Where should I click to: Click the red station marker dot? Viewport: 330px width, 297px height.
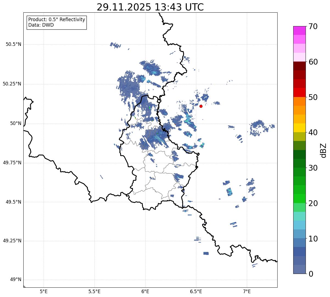coord(201,106)
